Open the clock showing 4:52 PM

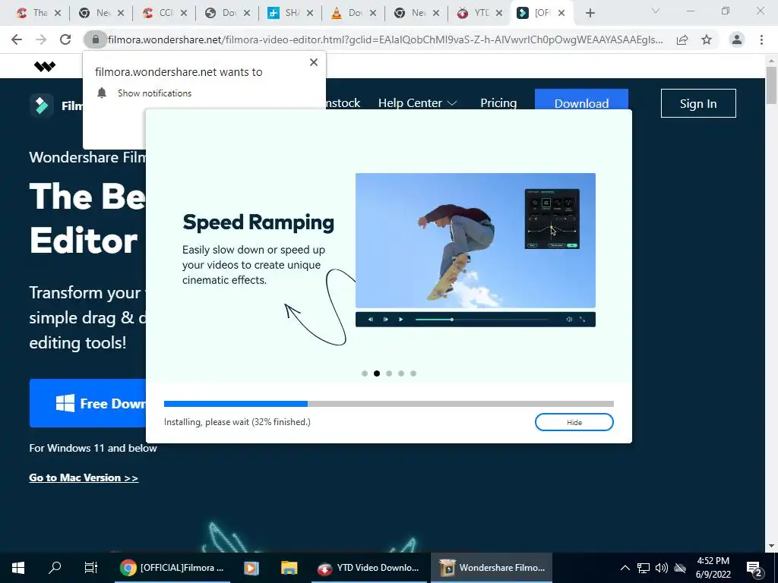713,568
